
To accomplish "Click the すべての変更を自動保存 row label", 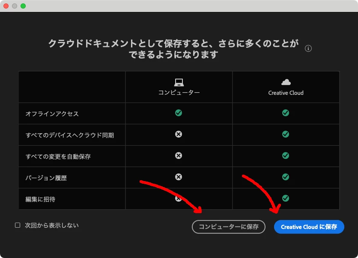I will point(58,156).
